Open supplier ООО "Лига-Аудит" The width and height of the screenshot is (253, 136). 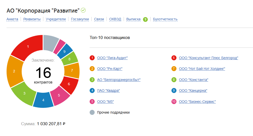tap(112, 58)
